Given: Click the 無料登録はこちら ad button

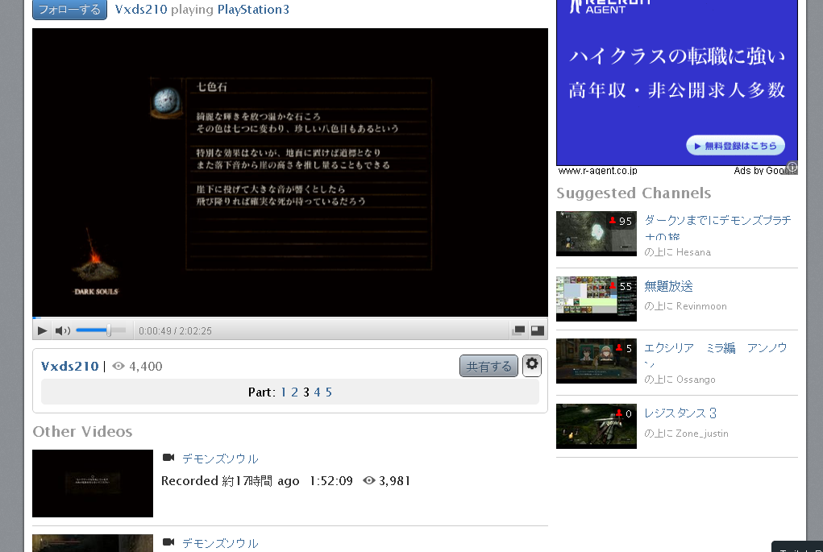Looking at the screenshot, I should tap(735, 146).
